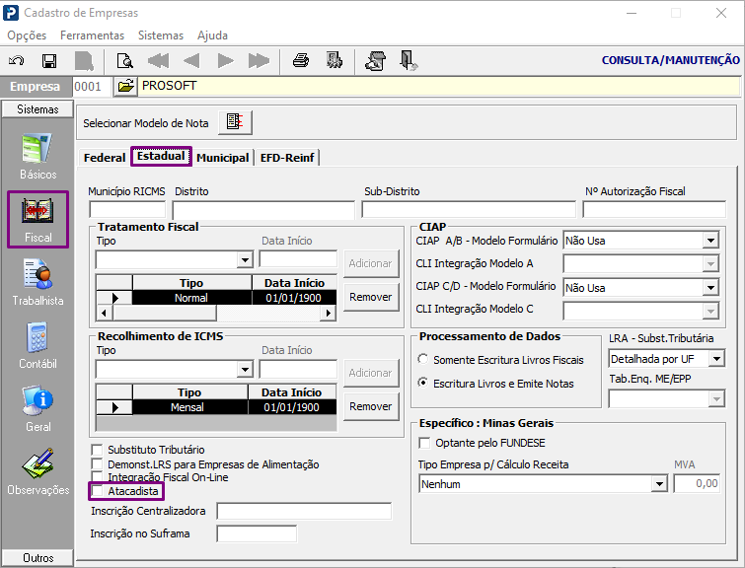The width and height of the screenshot is (745, 568).
Task: Open CLI Integração Modelo C dropdown
Action: point(710,311)
